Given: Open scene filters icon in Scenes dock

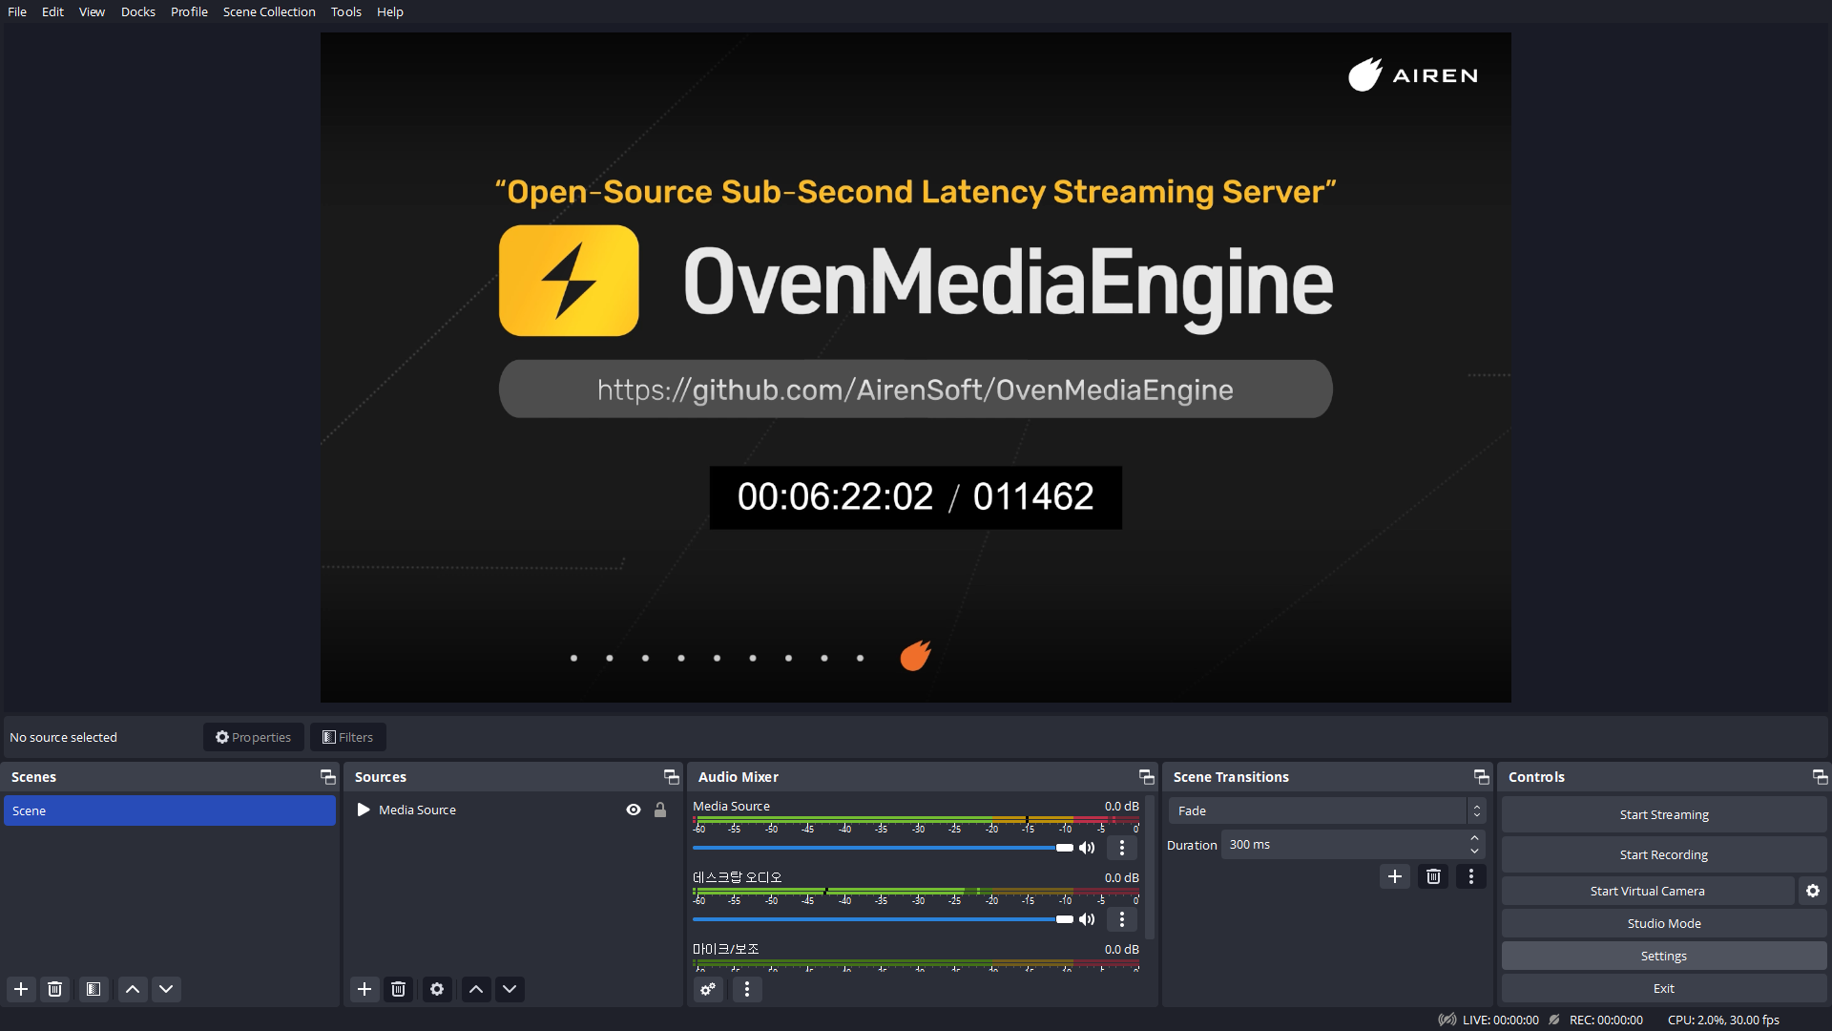Looking at the screenshot, I should tap(93, 989).
